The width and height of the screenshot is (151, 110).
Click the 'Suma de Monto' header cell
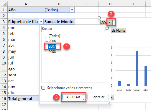point(59,22)
